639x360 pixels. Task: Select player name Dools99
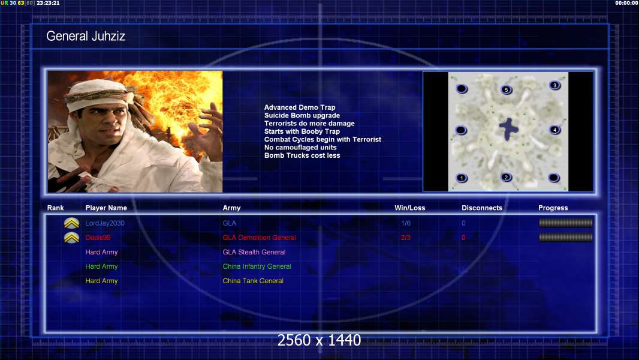pyautogui.click(x=98, y=238)
